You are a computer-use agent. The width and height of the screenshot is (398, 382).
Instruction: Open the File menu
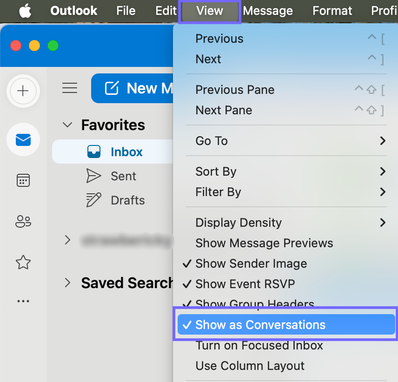point(126,11)
